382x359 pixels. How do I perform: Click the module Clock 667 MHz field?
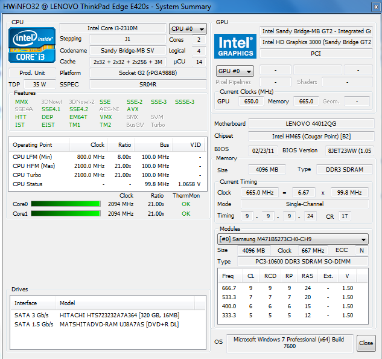[313, 250]
